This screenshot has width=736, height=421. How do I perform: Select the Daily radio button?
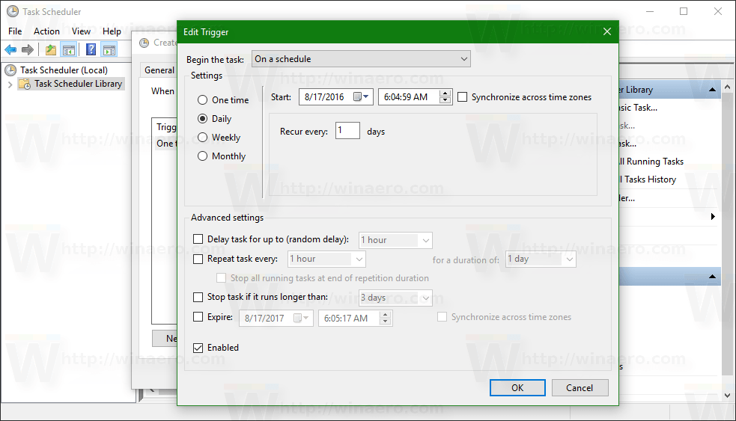tap(202, 119)
